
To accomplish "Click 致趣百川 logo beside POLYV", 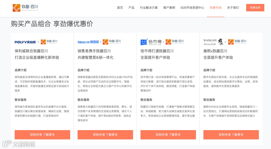I will point(49,42).
